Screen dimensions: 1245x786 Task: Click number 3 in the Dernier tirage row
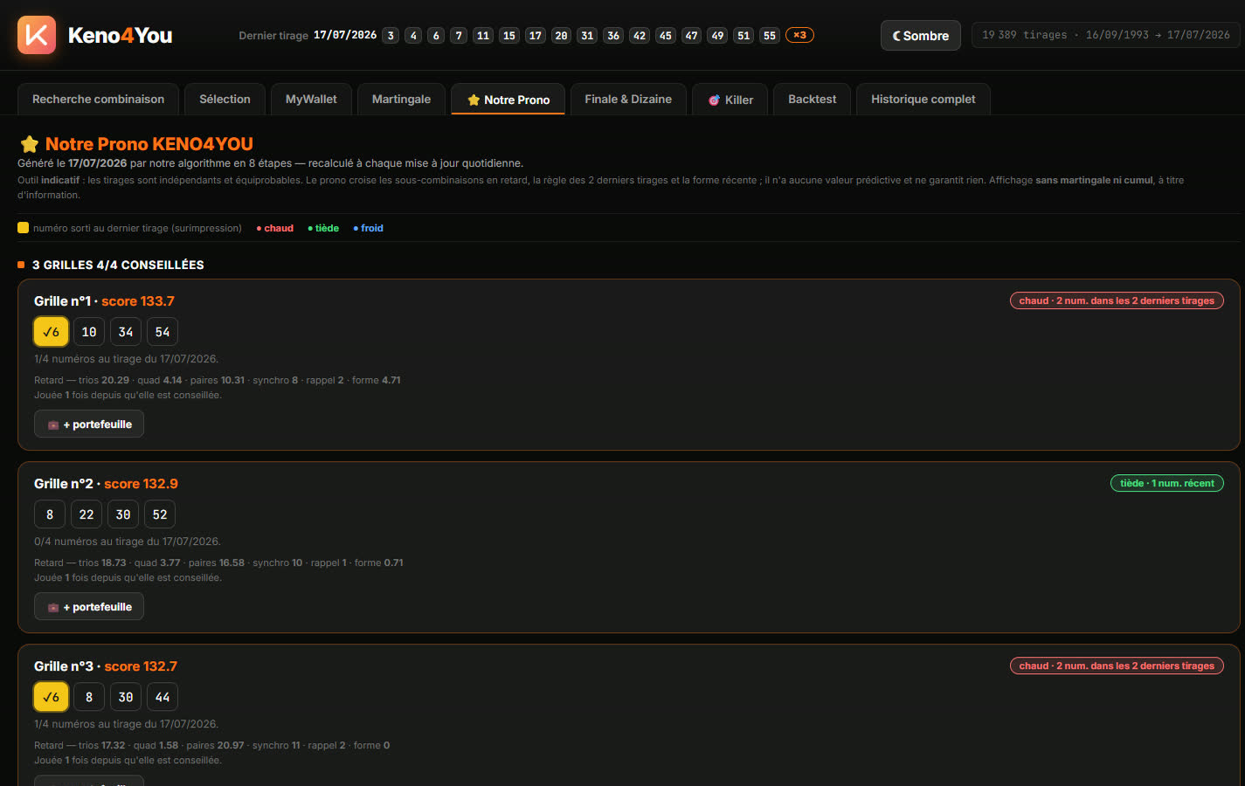coord(391,36)
